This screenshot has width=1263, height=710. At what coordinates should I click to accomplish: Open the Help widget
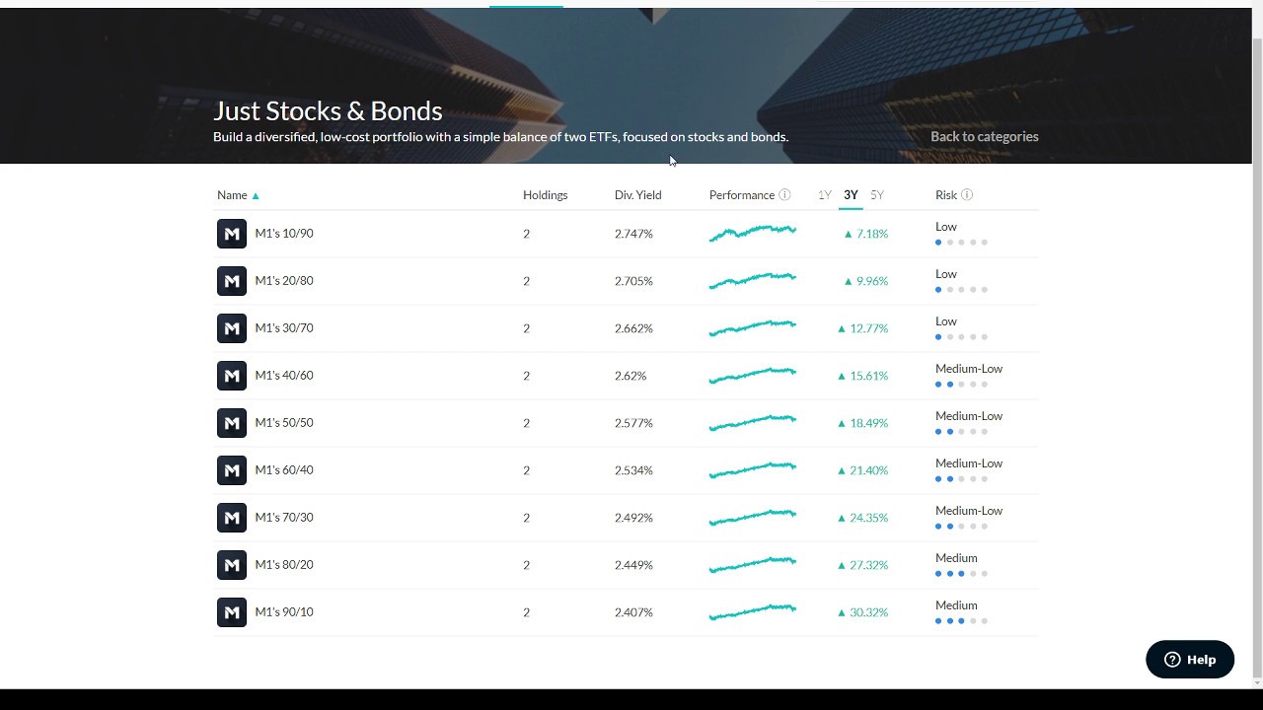click(x=1190, y=660)
